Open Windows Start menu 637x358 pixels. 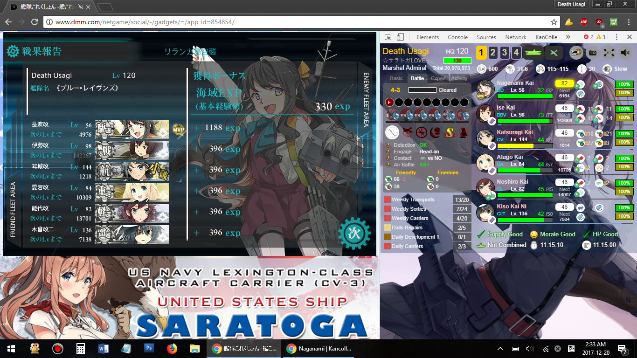coord(11,348)
